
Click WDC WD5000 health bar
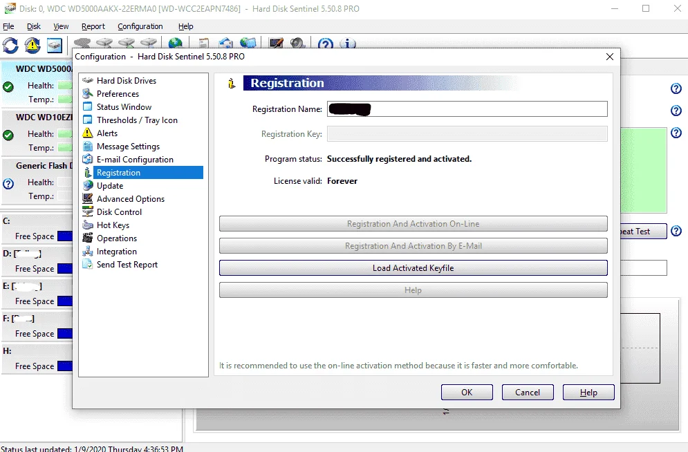[65, 86]
